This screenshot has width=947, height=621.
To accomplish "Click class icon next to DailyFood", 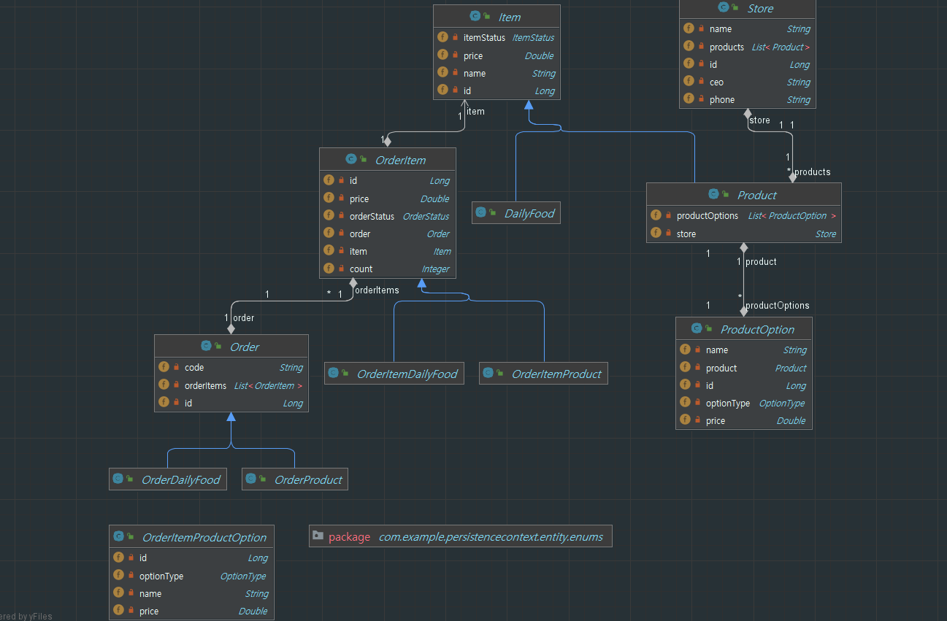I will [480, 212].
